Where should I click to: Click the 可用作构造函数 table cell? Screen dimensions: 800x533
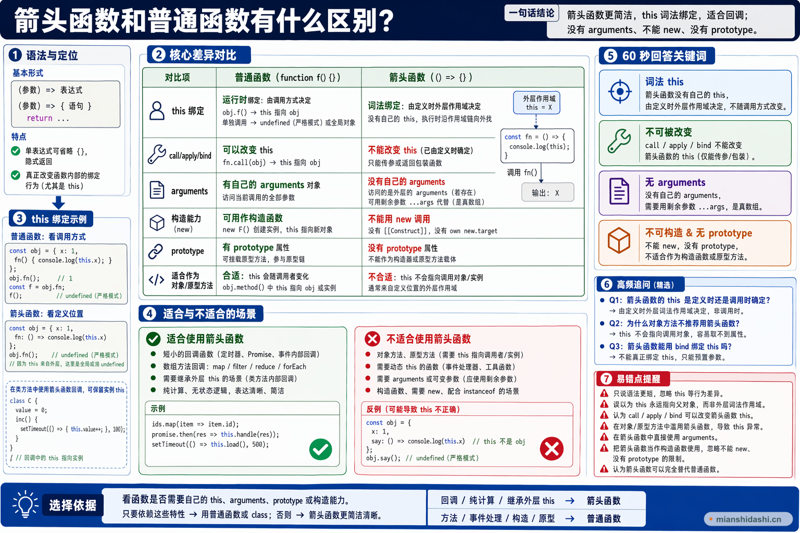[289, 223]
